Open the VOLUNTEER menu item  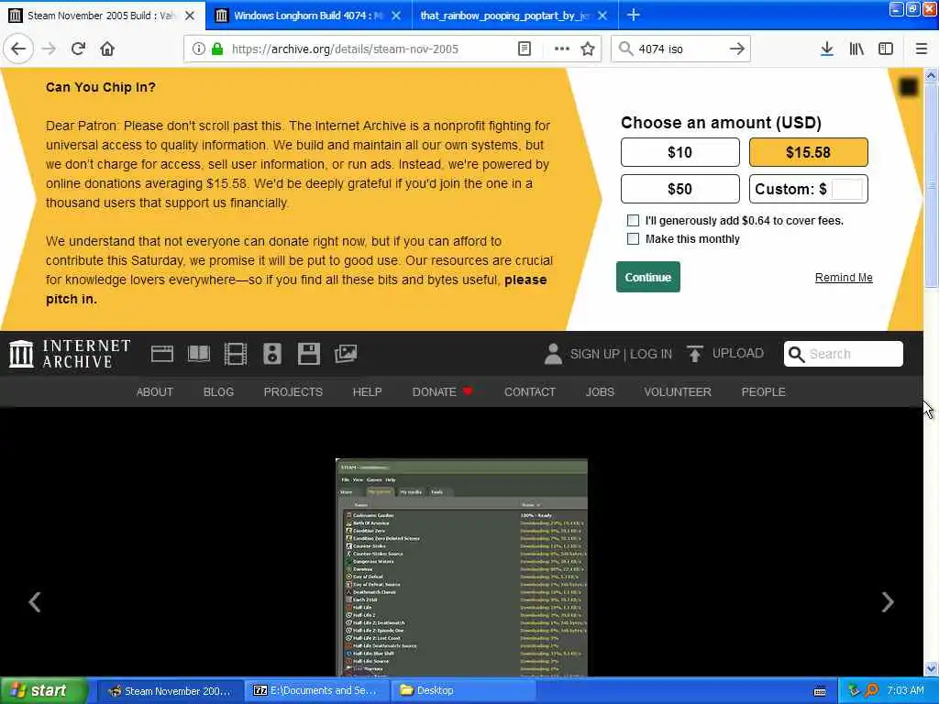(x=678, y=391)
